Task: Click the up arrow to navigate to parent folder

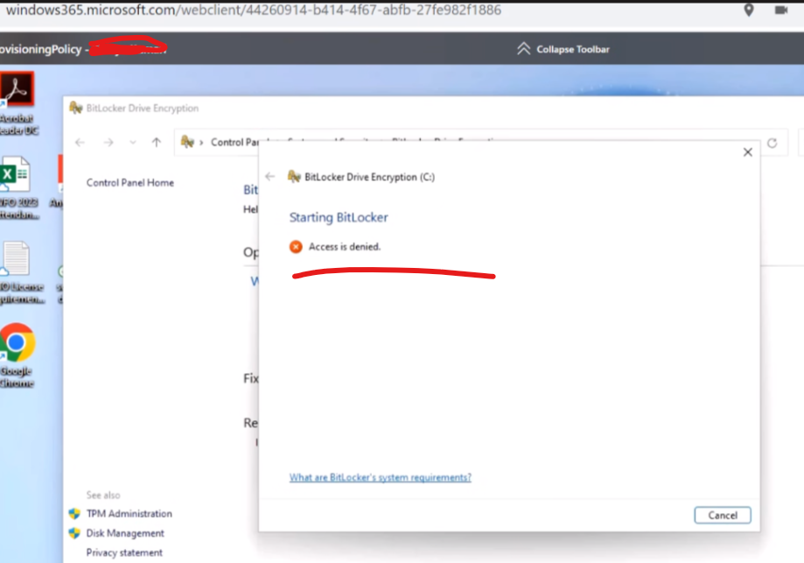Action: tap(156, 142)
